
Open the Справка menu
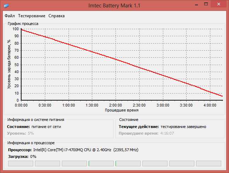(57, 16)
